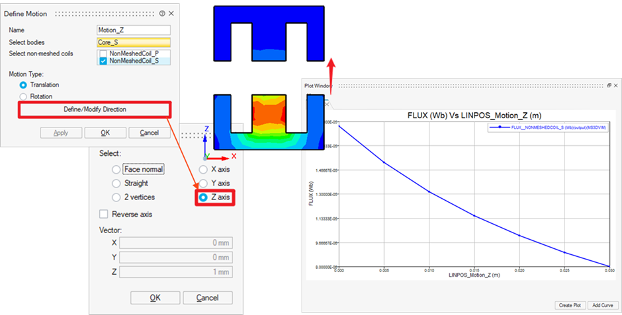
Task: Select bodies field showing Core_S
Action: [134, 42]
